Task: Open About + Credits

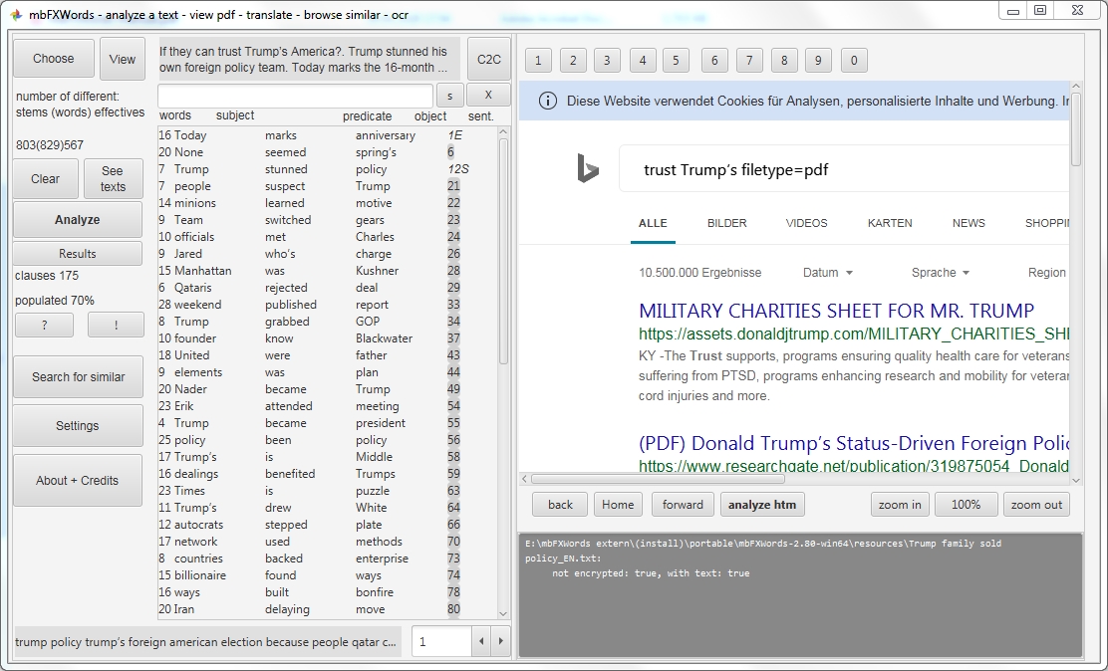Action: pos(78,480)
